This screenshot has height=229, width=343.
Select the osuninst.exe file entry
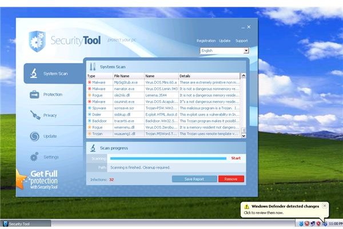click(163, 101)
